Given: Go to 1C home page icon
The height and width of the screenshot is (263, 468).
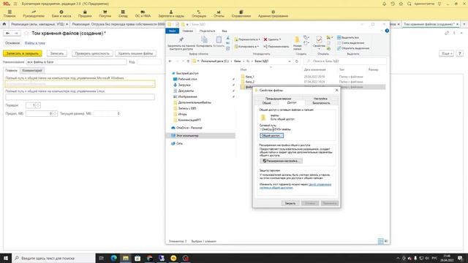Looking at the screenshot, I should click(x=4, y=24).
